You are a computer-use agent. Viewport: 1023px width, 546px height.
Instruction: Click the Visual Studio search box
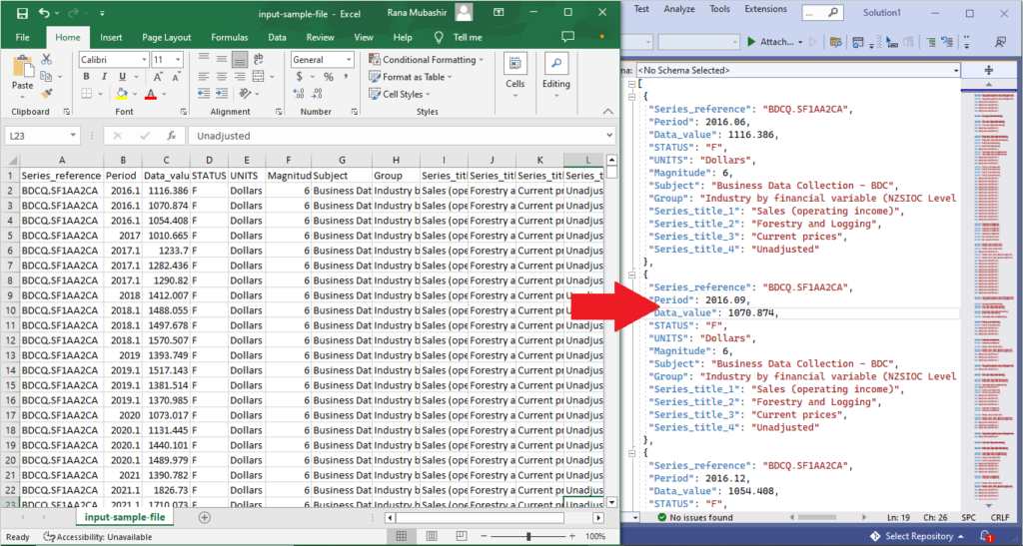822,12
